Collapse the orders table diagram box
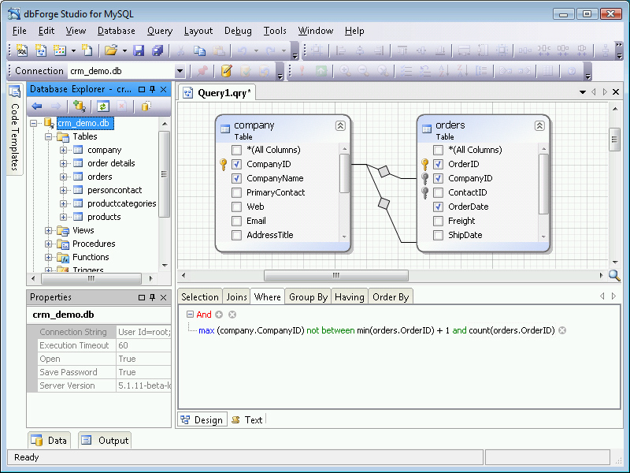Viewport: 630px width, 473px height. (539, 126)
